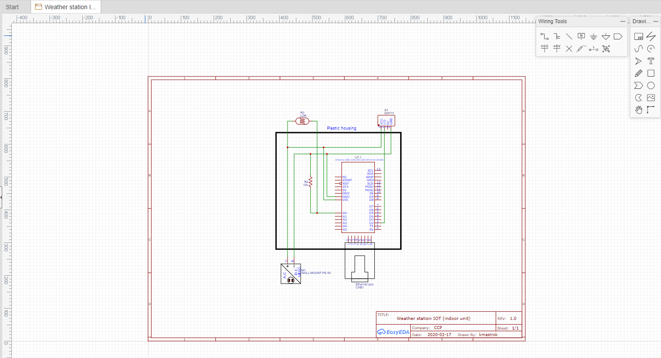Open the Sheet Setting drawing tool
This screenshot has width=661, height=358.
click(x=639, y=36)
